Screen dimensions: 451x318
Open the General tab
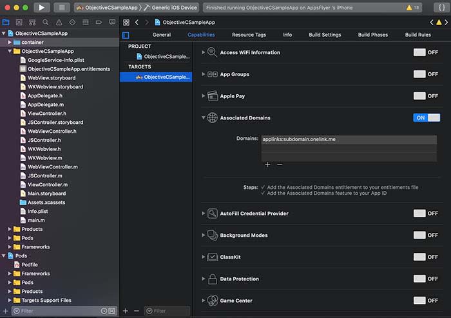point(161,35)
